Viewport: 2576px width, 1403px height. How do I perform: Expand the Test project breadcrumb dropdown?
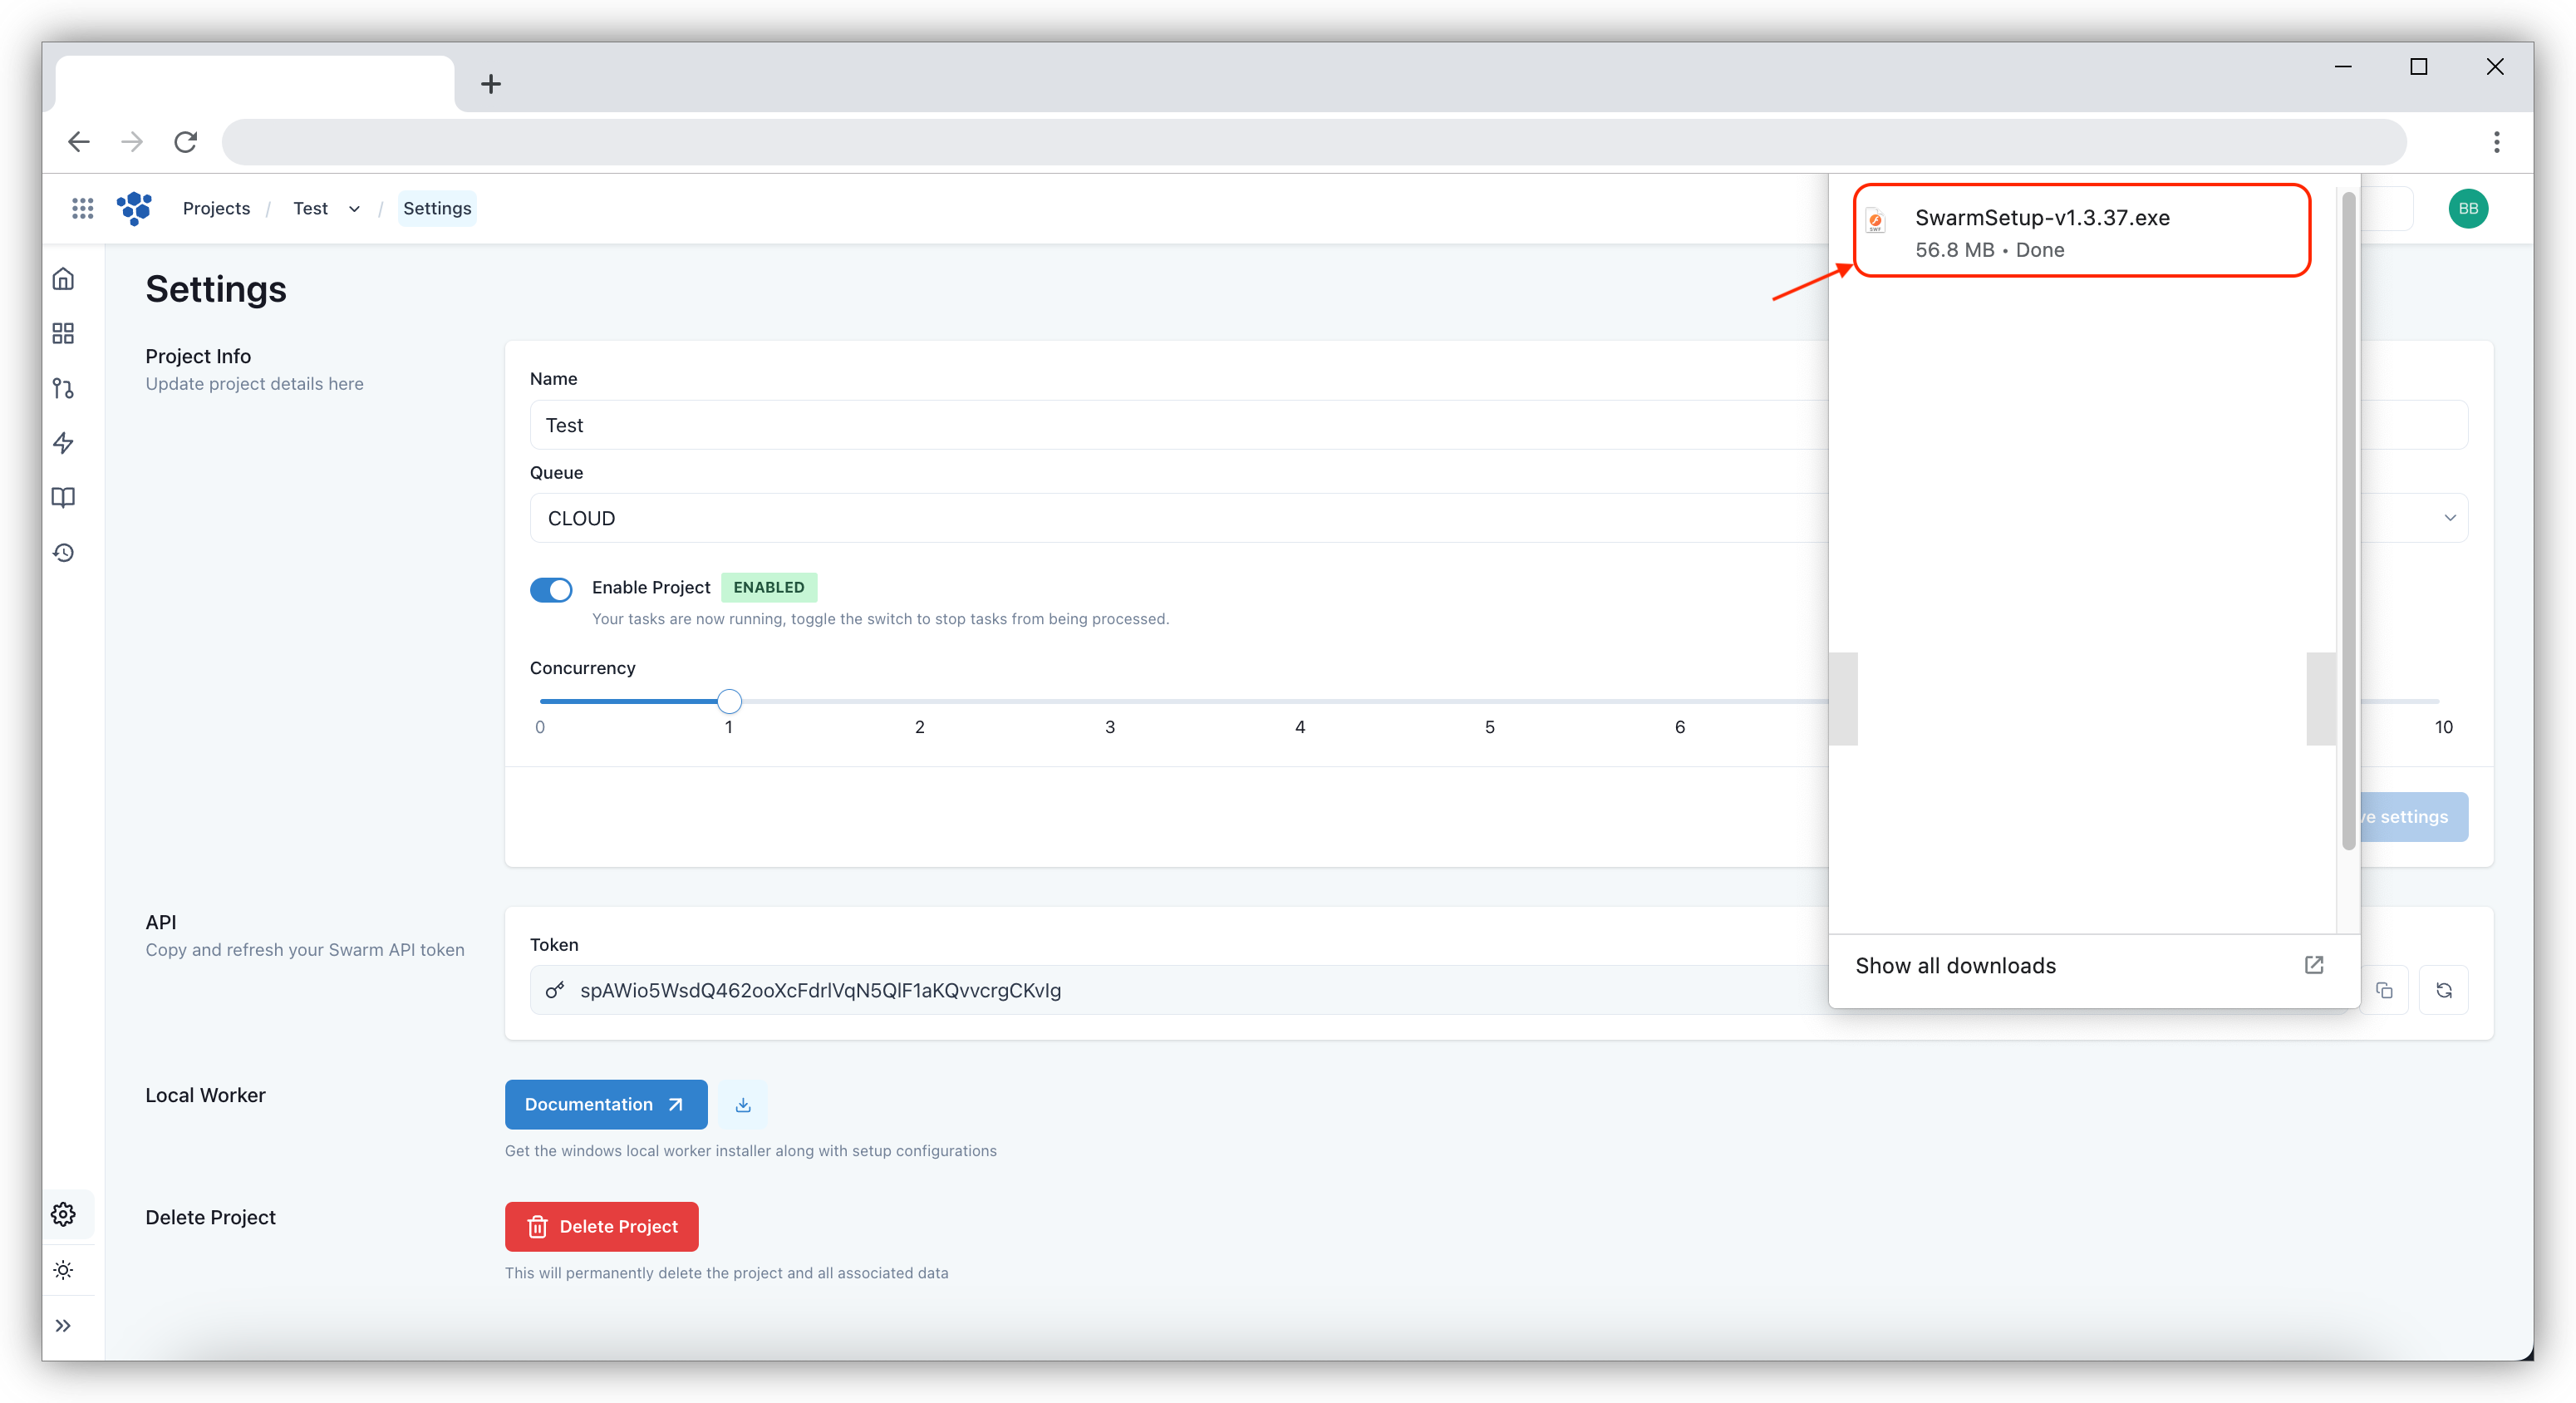[354, 209]
